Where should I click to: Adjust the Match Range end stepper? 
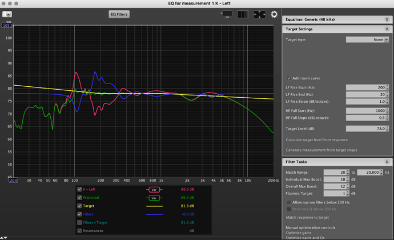[x=381, y=173]
